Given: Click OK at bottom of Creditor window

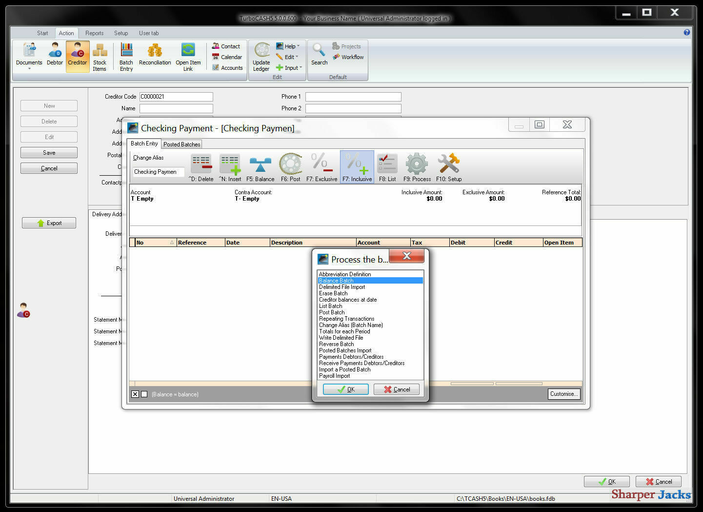Looking at the screenshot, I should click(607, 482).
